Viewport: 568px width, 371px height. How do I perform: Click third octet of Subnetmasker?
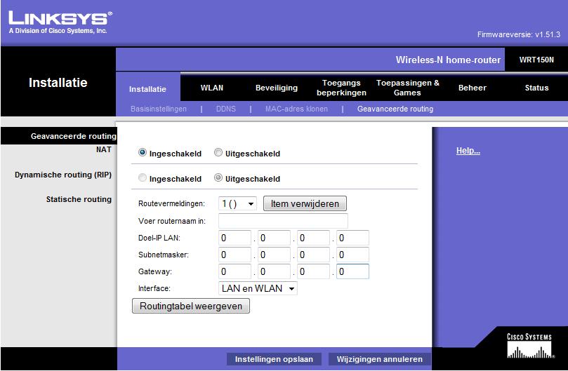[313, 255]
